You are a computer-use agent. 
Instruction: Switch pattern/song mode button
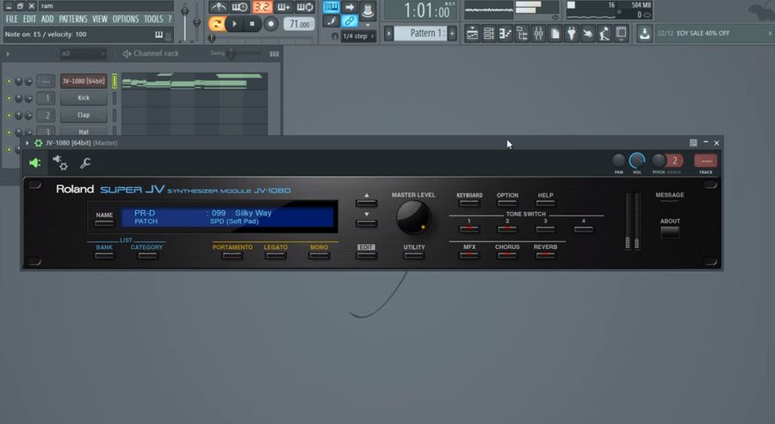(216, 24)
